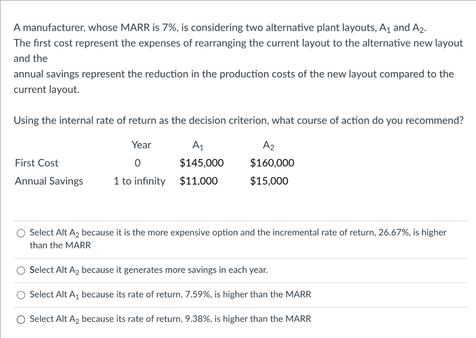
Task: Click the 'Year' column header
Action: [x=141, y=145]
